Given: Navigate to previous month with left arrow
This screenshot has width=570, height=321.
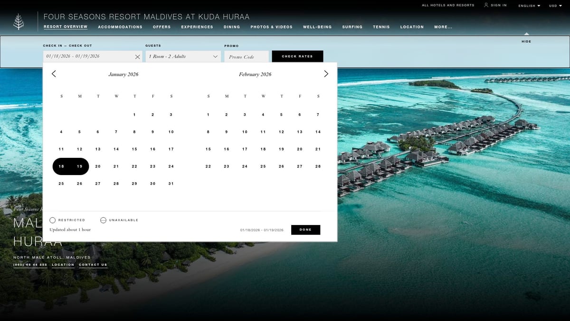Looking at the screenshot, I should click(54, 74).
